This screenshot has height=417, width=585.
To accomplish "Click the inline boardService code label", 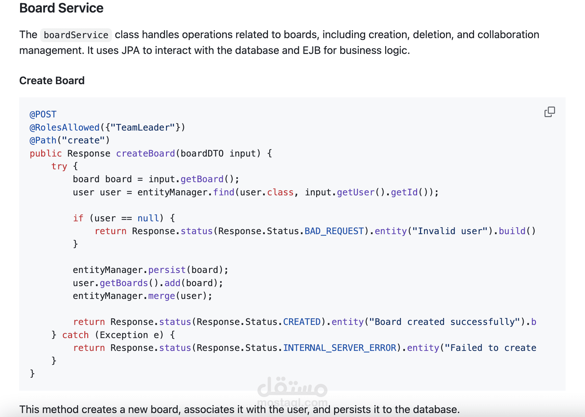I will tap(76, 35).
